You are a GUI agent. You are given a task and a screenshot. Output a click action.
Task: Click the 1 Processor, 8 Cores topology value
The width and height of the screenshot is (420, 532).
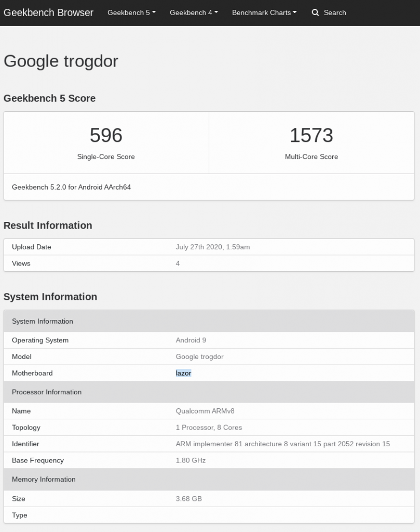coord(209,428)
